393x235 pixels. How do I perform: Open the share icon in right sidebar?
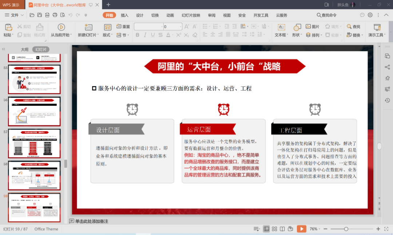(x=387, y=67)
